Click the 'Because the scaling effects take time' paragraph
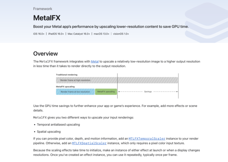This screenshot has height=162, width=228. pos(117,152)
